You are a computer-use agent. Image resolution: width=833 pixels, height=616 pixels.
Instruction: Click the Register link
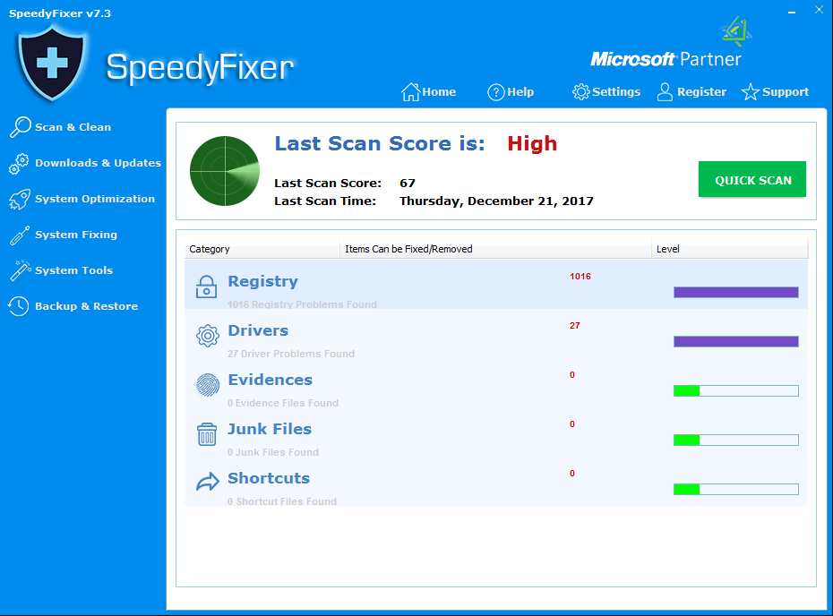[x=691, y=92]
